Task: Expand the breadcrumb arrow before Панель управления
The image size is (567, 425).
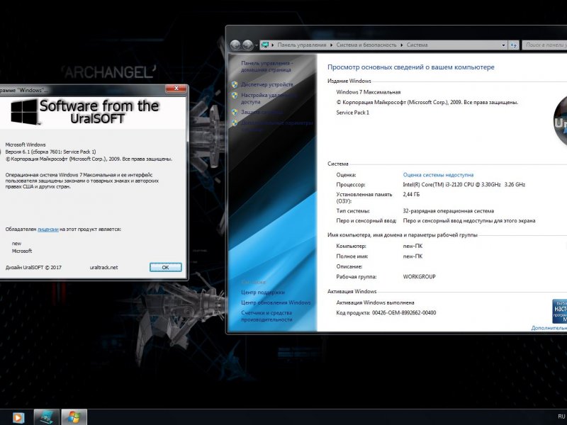Action: pos(273,45)
